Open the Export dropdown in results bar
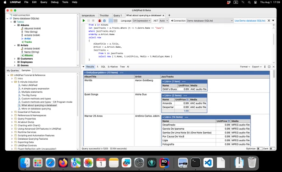 [257, 67]
